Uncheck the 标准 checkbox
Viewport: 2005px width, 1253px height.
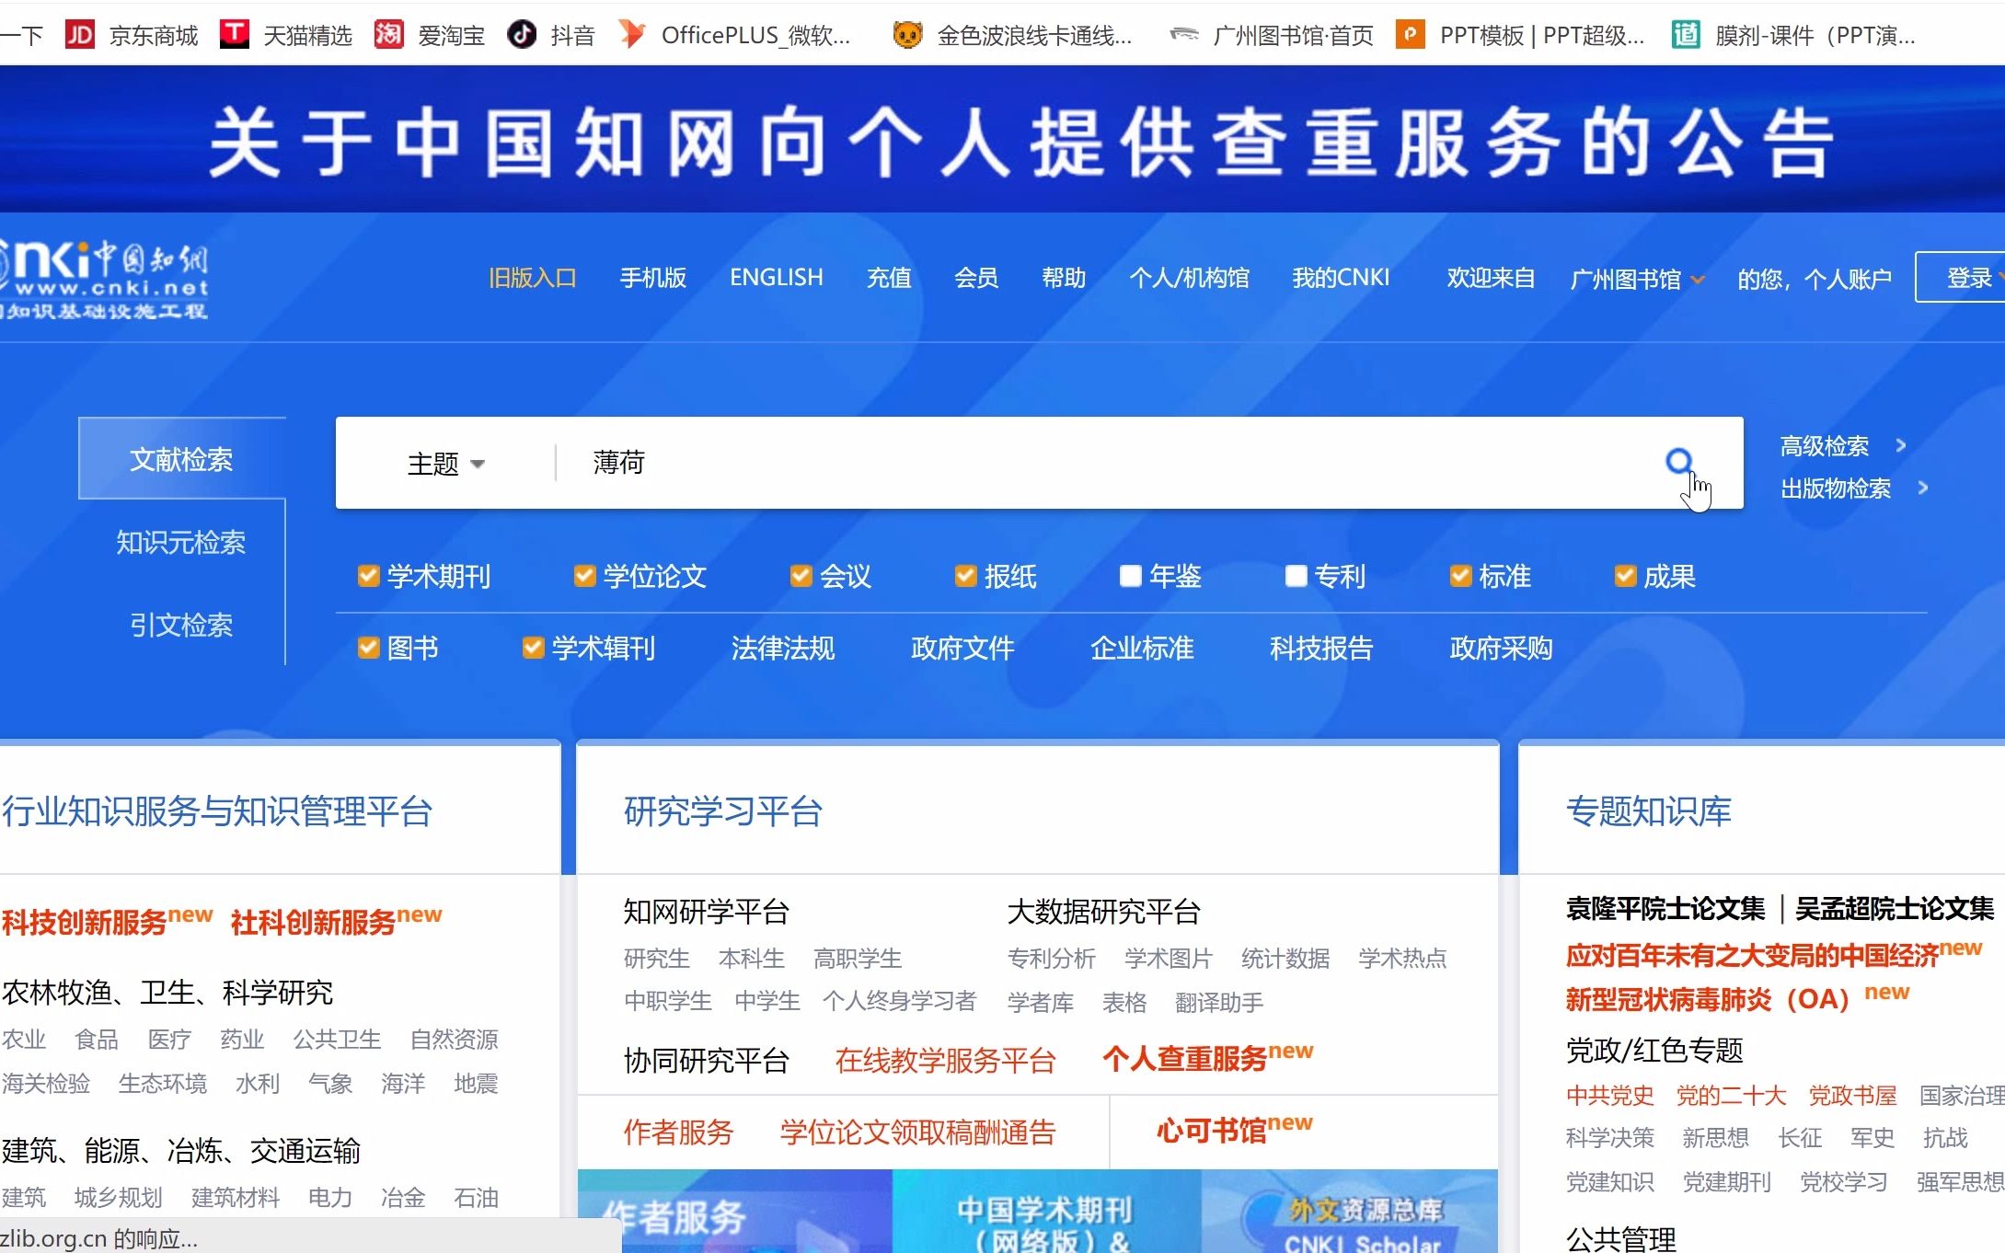click(1460, 576)
